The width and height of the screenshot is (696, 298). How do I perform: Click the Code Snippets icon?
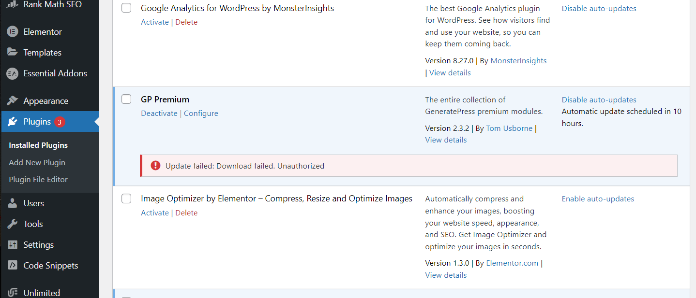click(x=12, y=266)
